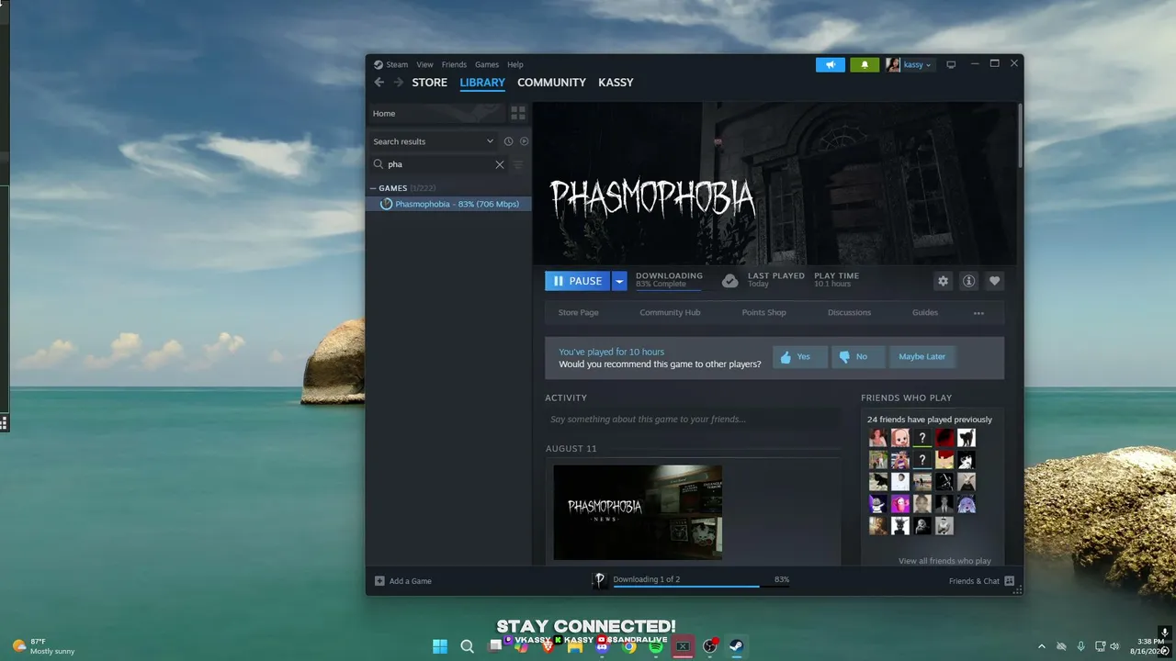Toggle the ready-to-play filter icon
Image resolution: width=1176 pixels, height=661 pixels.
(x=524, y=141)
